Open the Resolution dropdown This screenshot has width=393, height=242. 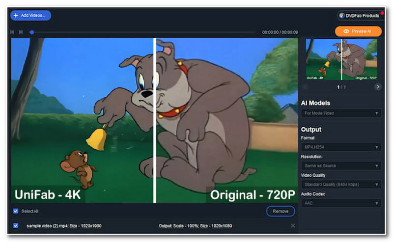click(341, 166)
